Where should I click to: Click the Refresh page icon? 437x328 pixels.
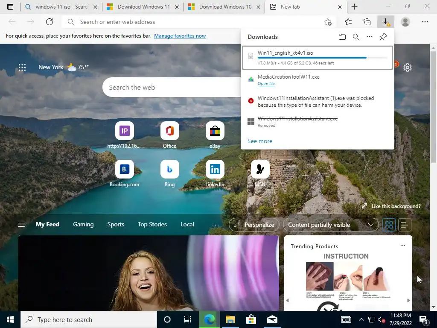pyautogui.click(x=50, y=22)
